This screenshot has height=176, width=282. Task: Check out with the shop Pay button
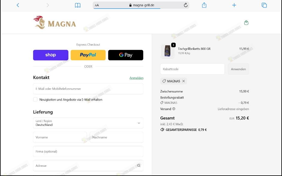[x=50, y=55]
